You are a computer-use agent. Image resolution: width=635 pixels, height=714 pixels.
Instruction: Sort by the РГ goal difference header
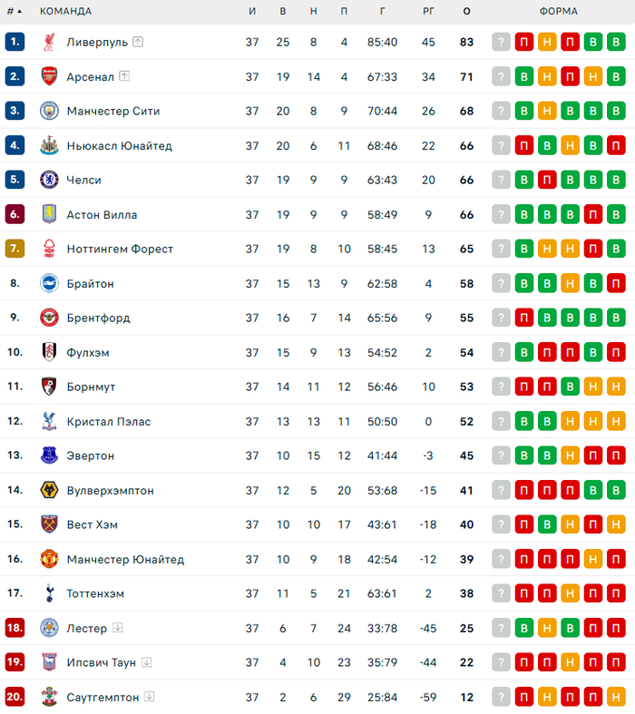click(x=429, y=12)
